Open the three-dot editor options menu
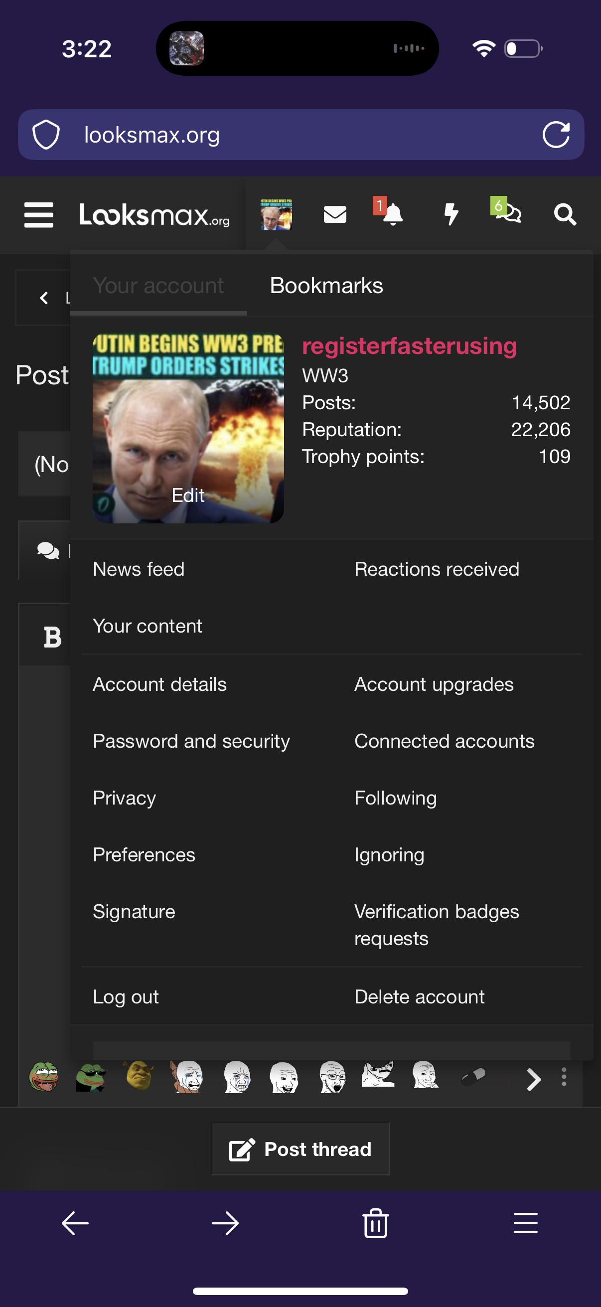 tap(564, 1077)
